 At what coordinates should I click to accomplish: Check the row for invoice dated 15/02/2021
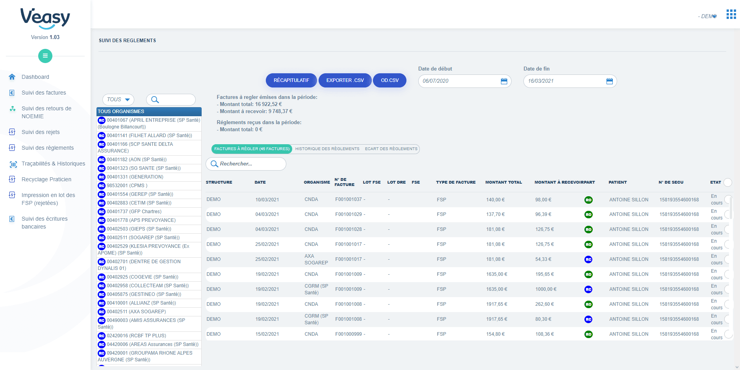tap(728, 334)
